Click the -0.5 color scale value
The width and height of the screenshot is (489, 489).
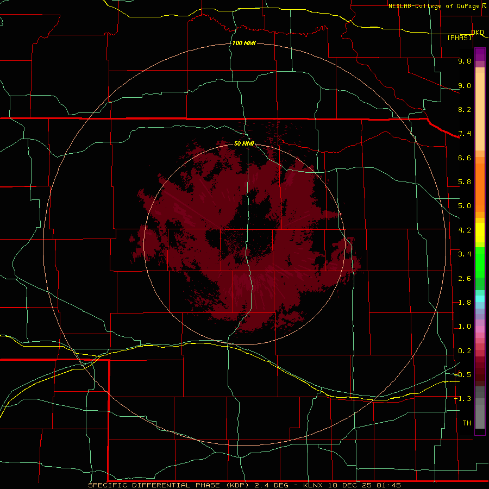pos(462,375)
